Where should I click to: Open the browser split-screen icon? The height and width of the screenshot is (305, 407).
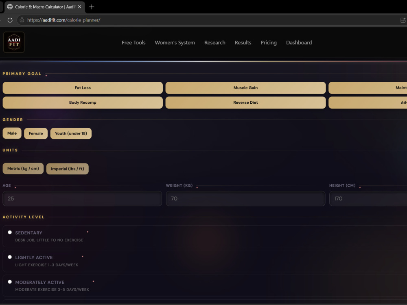coord(403,20)
